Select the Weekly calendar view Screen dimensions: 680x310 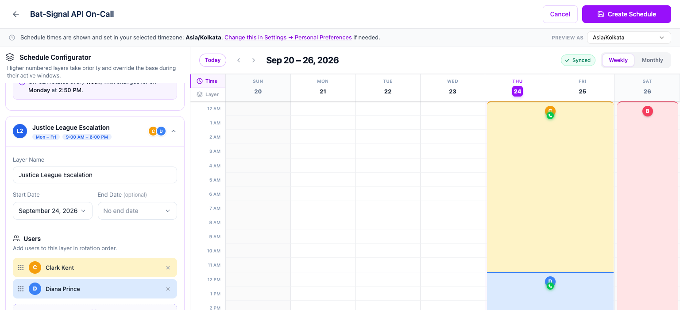pos(618,60)
